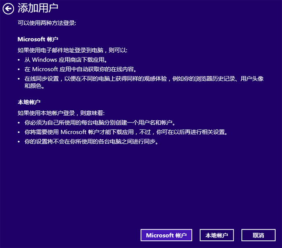Click the 本地帐户 section heading
Image resolution: width=282 pixels, height=248 pixels.
pos(29,102)
